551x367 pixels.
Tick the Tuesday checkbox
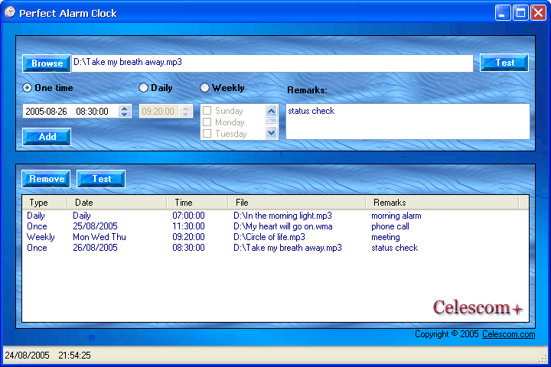[x=207, y=134]
